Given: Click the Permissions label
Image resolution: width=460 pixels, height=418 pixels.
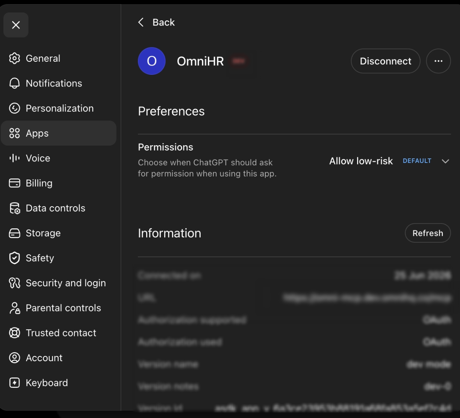Looking at the screenshot, I should 165,147.
